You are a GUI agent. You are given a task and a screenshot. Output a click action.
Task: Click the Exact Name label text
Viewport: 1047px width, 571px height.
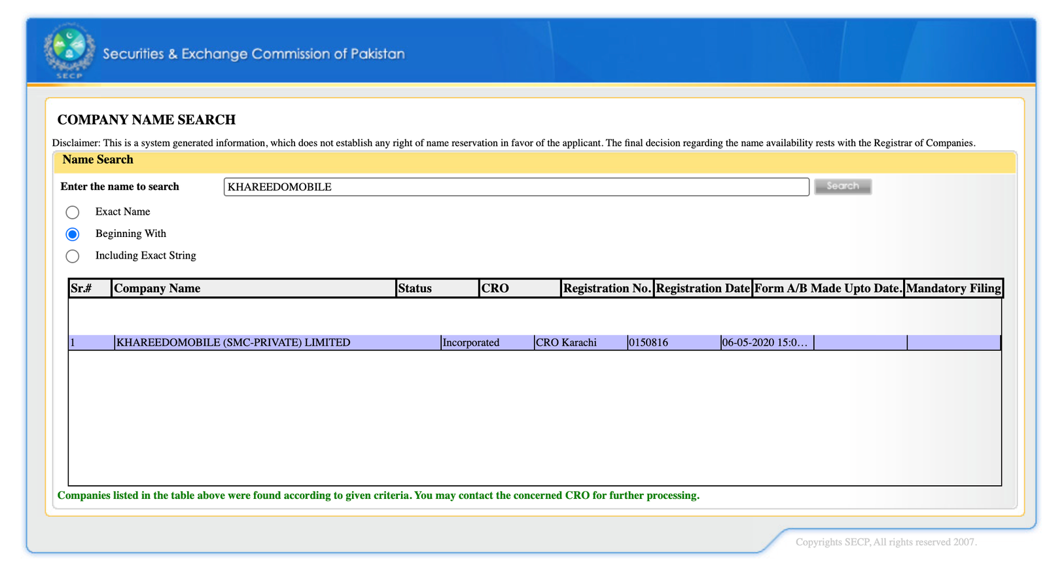click(x=123, y=212)
